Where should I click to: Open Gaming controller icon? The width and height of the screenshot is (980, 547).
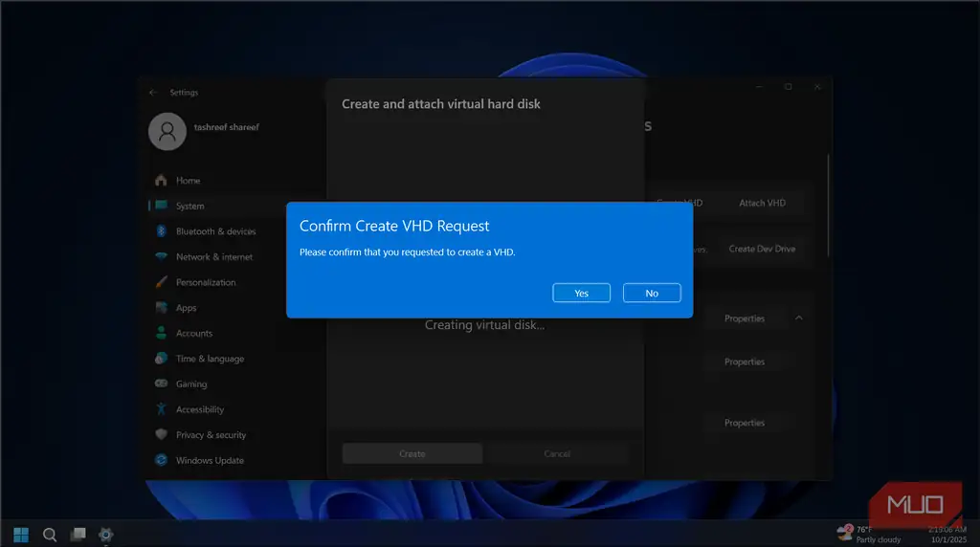tap(161, 383)
